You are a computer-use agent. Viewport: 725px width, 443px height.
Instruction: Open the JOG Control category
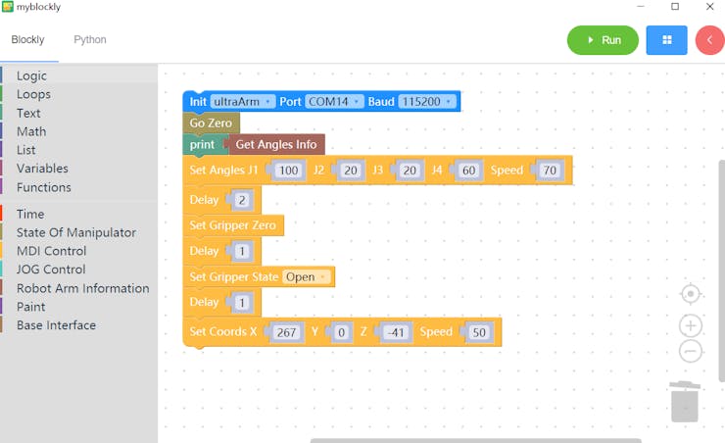point(78,270)
